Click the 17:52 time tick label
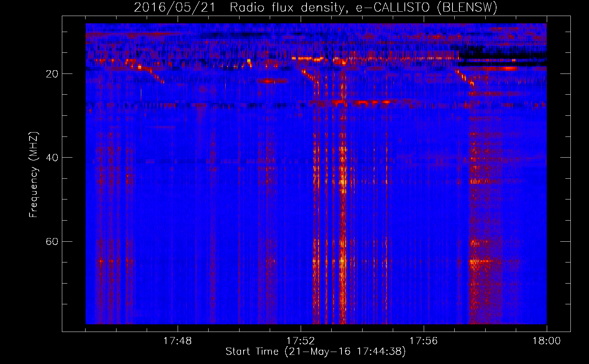This screenshot has width=589, height=364. pyautogui.click(x=300, y=341)
